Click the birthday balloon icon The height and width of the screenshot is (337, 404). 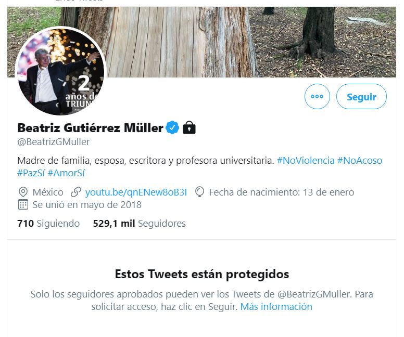[200, 192]
